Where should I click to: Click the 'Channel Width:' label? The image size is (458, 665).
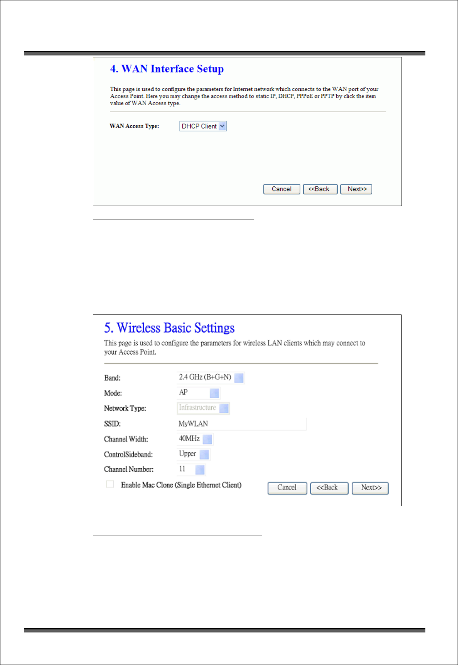tap(126, 439)
